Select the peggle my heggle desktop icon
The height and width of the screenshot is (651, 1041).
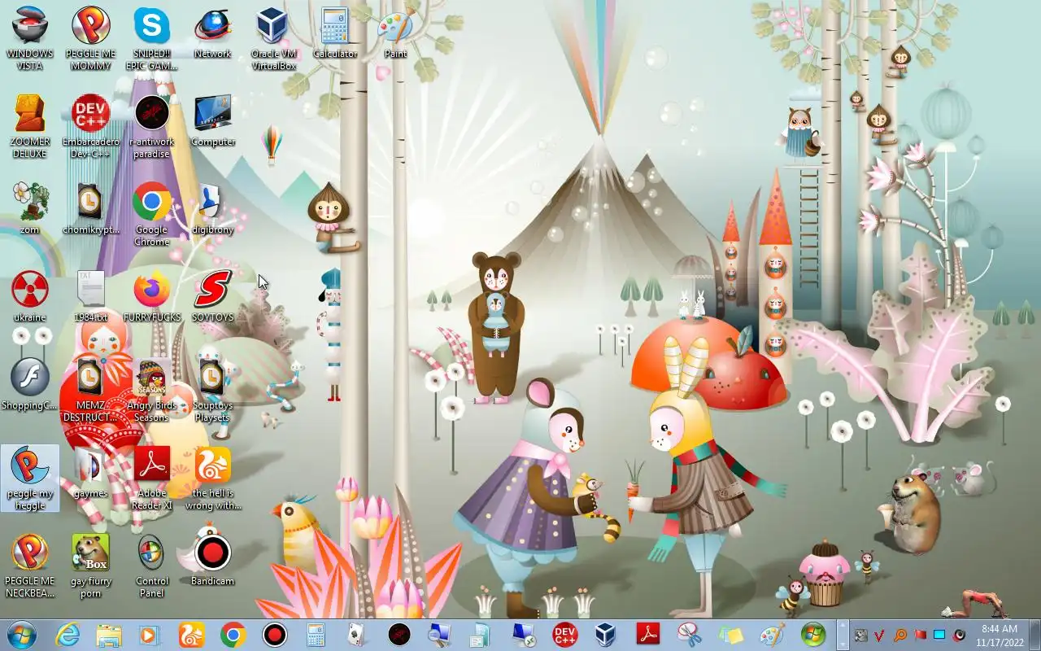(30, 478)
